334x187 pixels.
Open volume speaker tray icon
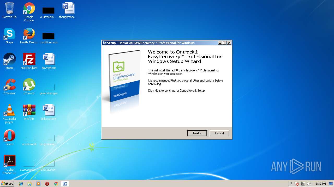[x=309, y=184]
